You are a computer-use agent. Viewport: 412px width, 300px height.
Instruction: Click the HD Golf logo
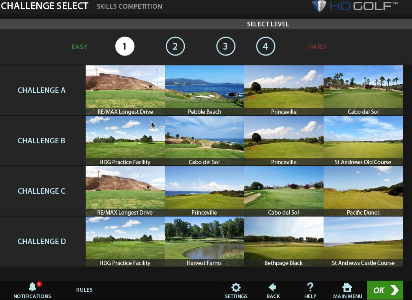(x=355, y=6)
